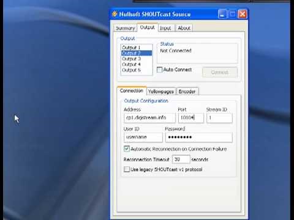Minimize the SHOUTcast Source window
The image size is (294, 220).
pos(222,14)
